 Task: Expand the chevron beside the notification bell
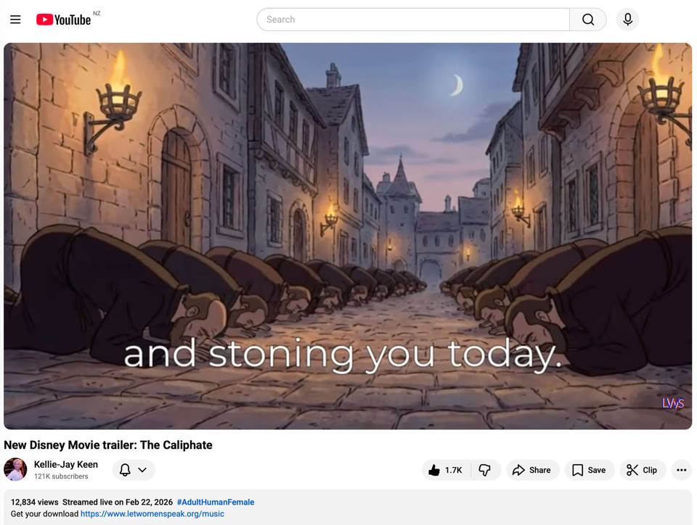pos(143,470)
